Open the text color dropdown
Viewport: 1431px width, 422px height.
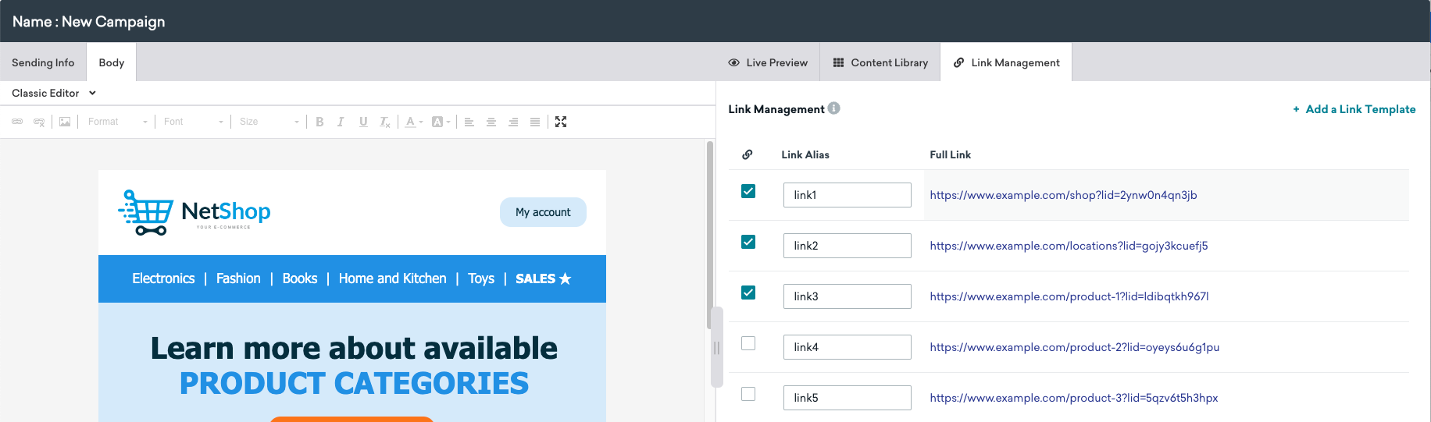tap(414, 122)
